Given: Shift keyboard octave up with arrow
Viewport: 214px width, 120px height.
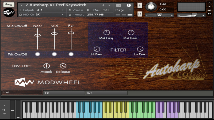Looking at the screenshot, I should [5, 106].
